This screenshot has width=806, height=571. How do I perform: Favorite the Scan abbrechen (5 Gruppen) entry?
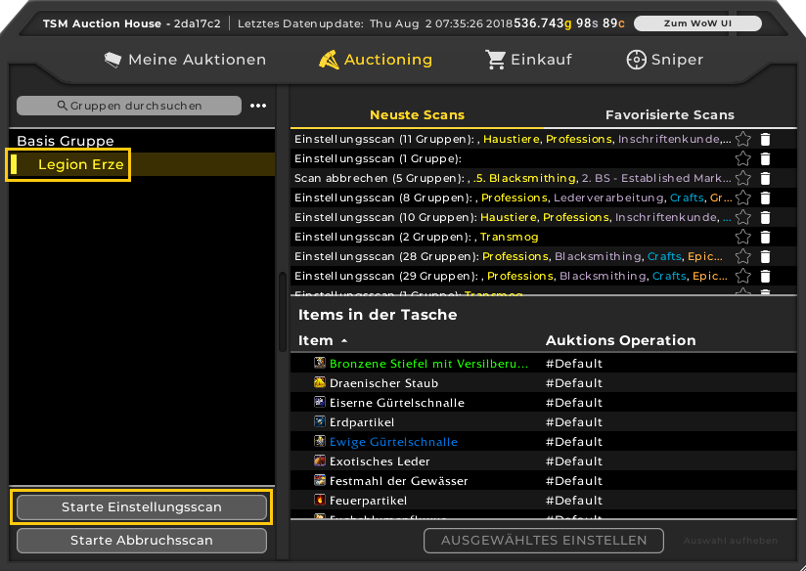pos(742,178)
